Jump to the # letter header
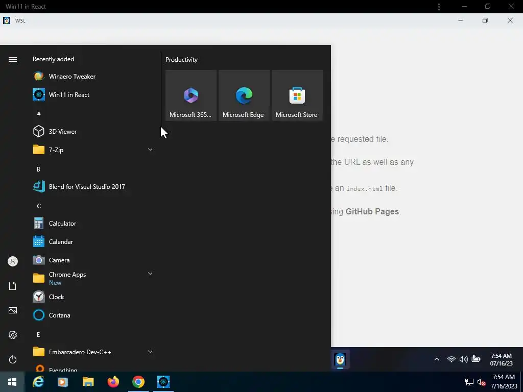Image resolution: width=523 pixels, height=392 pixels. 39,114
